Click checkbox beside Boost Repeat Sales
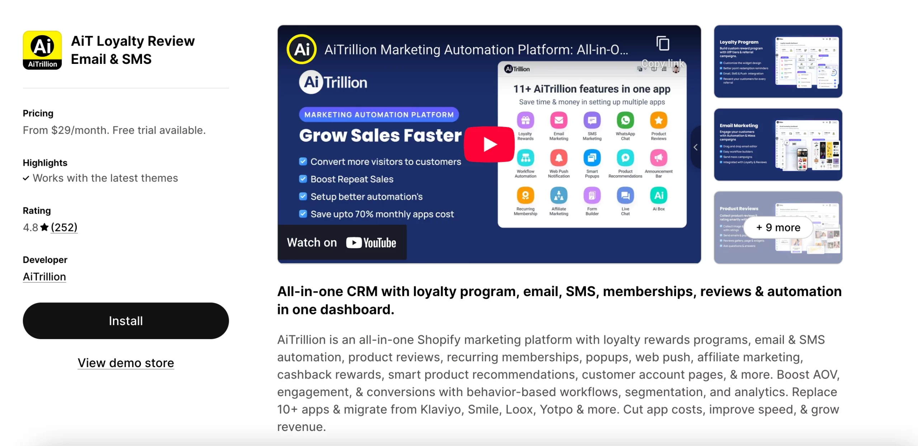This screenshot has width=918, height=446. 303,179
